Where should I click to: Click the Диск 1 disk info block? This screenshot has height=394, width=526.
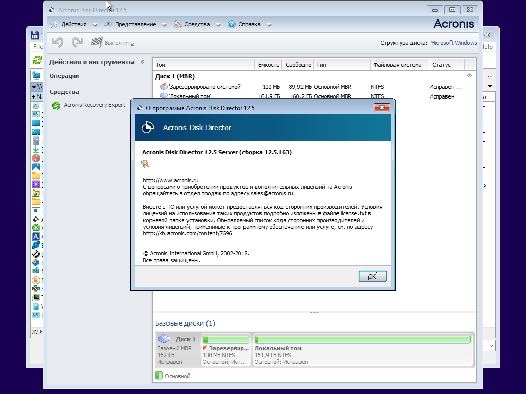[x=178, y=349]
